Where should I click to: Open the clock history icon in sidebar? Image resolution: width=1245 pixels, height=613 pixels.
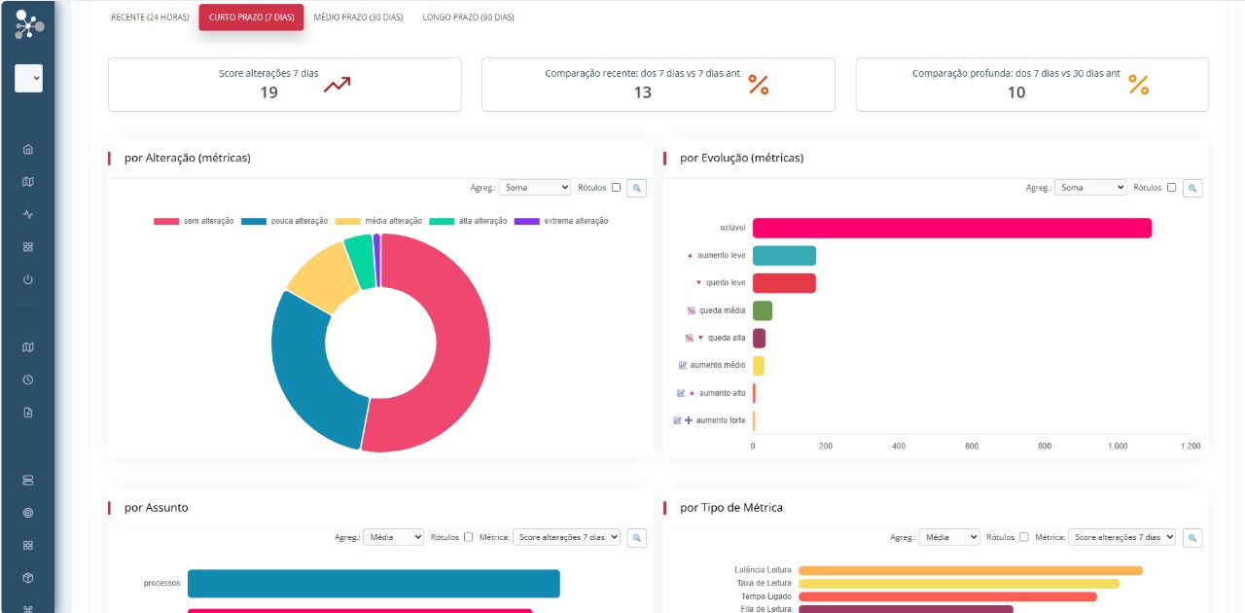(28, 379)
